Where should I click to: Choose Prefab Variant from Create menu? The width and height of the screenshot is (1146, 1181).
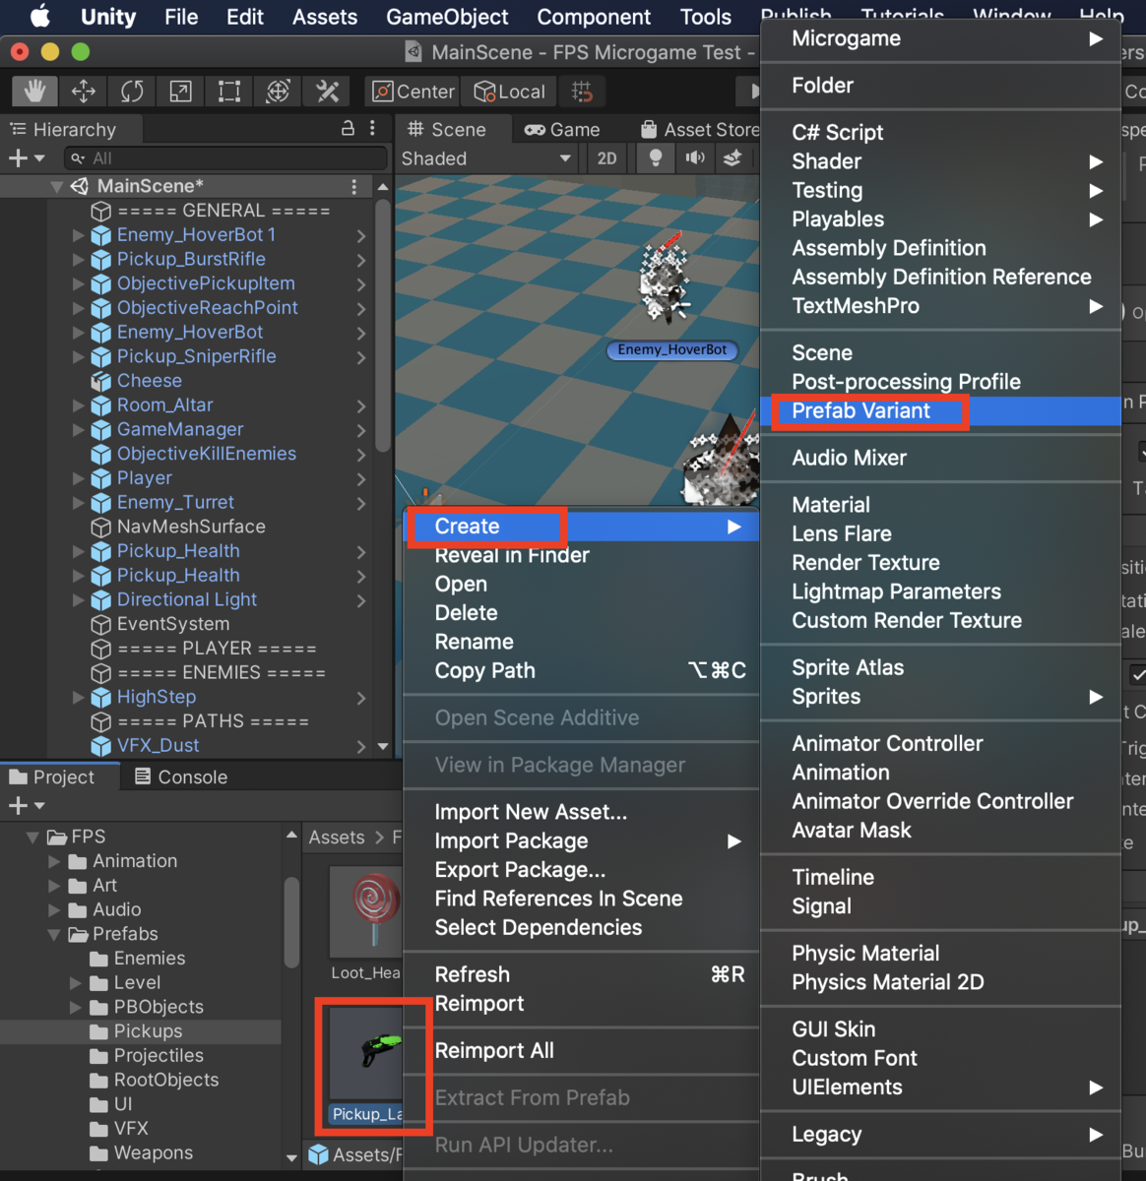pyautogui.click(x=941, y=411)
